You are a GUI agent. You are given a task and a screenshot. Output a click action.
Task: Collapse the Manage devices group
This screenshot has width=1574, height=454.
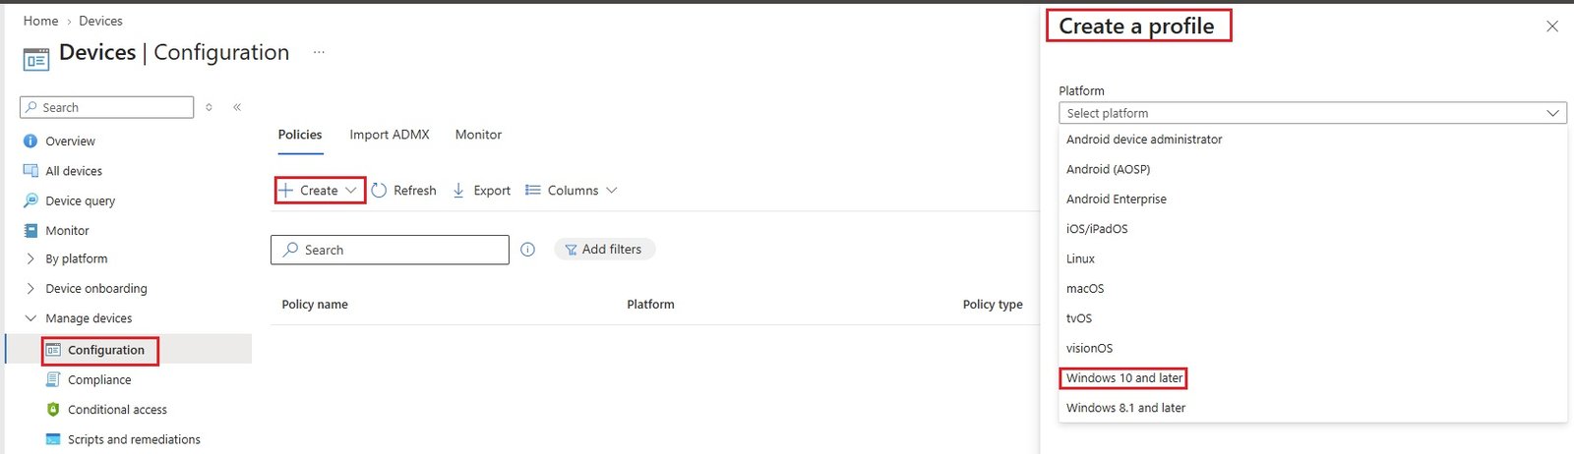(30, 318)
